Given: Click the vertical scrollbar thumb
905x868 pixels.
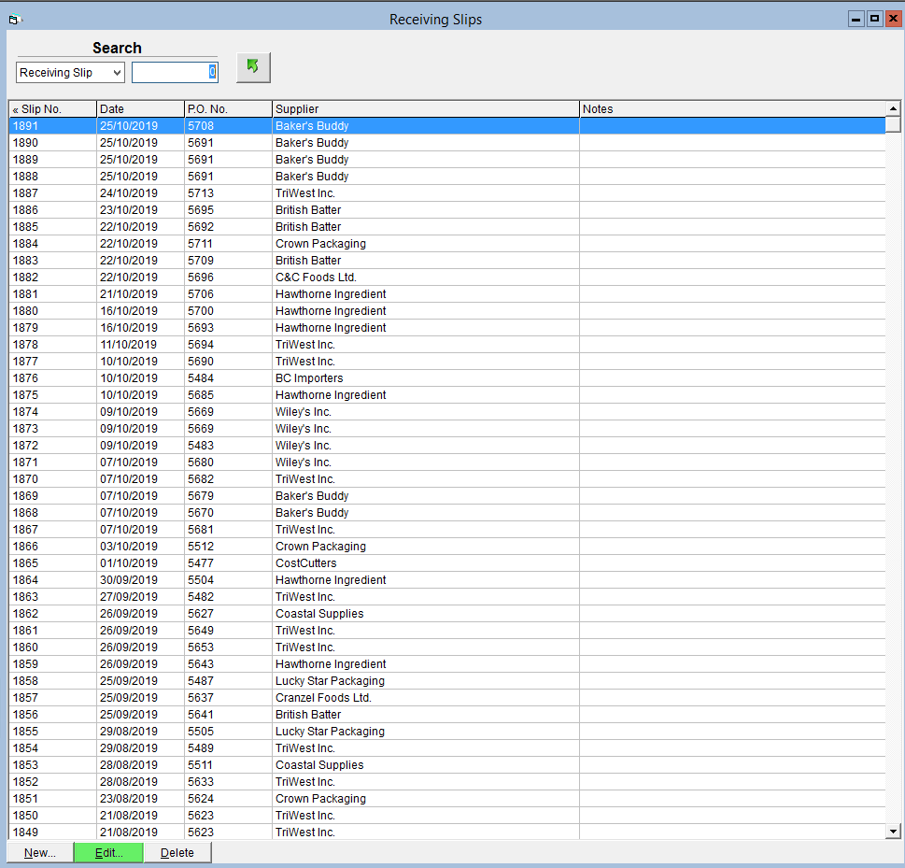Looking at the screenshot, I should pyautogui.click(x=893, y=125).
